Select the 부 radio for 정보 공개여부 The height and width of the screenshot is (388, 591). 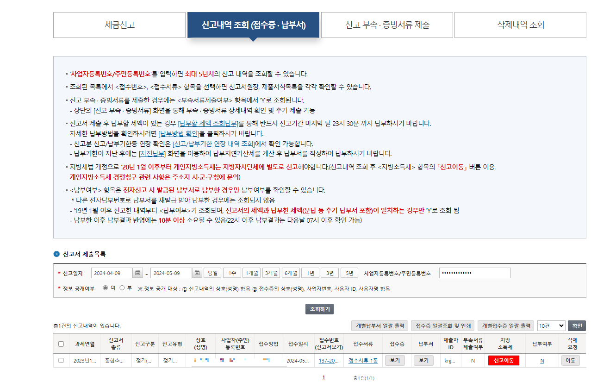click(122, 288)
